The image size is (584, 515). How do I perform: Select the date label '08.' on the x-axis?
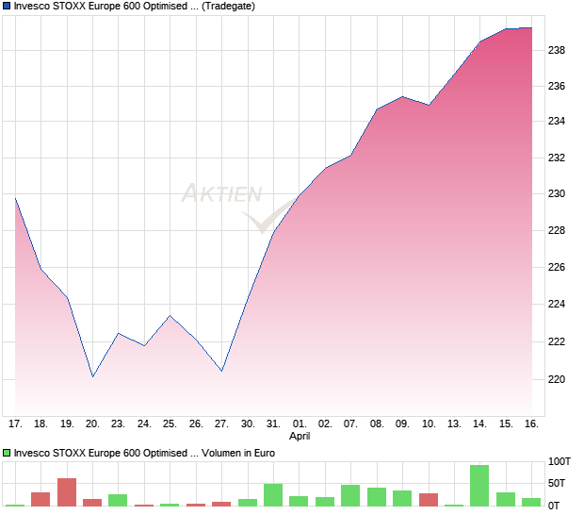[x=377, y=424]
